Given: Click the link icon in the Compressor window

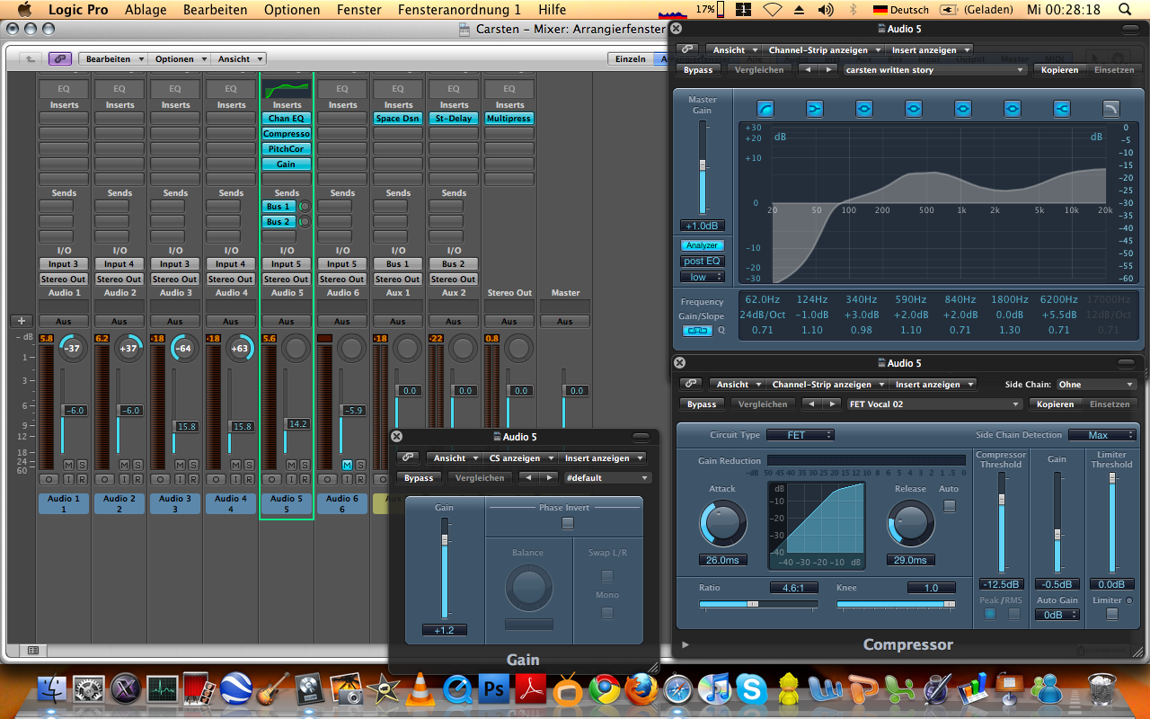Looking at the screenshot, I should click(691, 384).
